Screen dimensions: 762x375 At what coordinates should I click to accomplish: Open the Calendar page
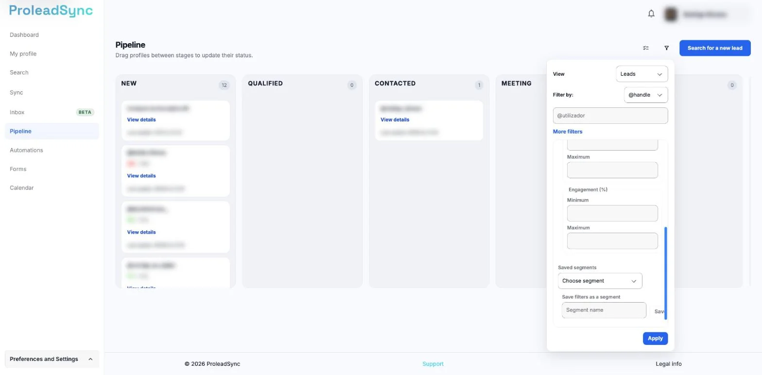tap(21, 188)
